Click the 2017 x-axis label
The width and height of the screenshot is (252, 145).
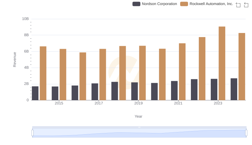(x=99, y=103)
